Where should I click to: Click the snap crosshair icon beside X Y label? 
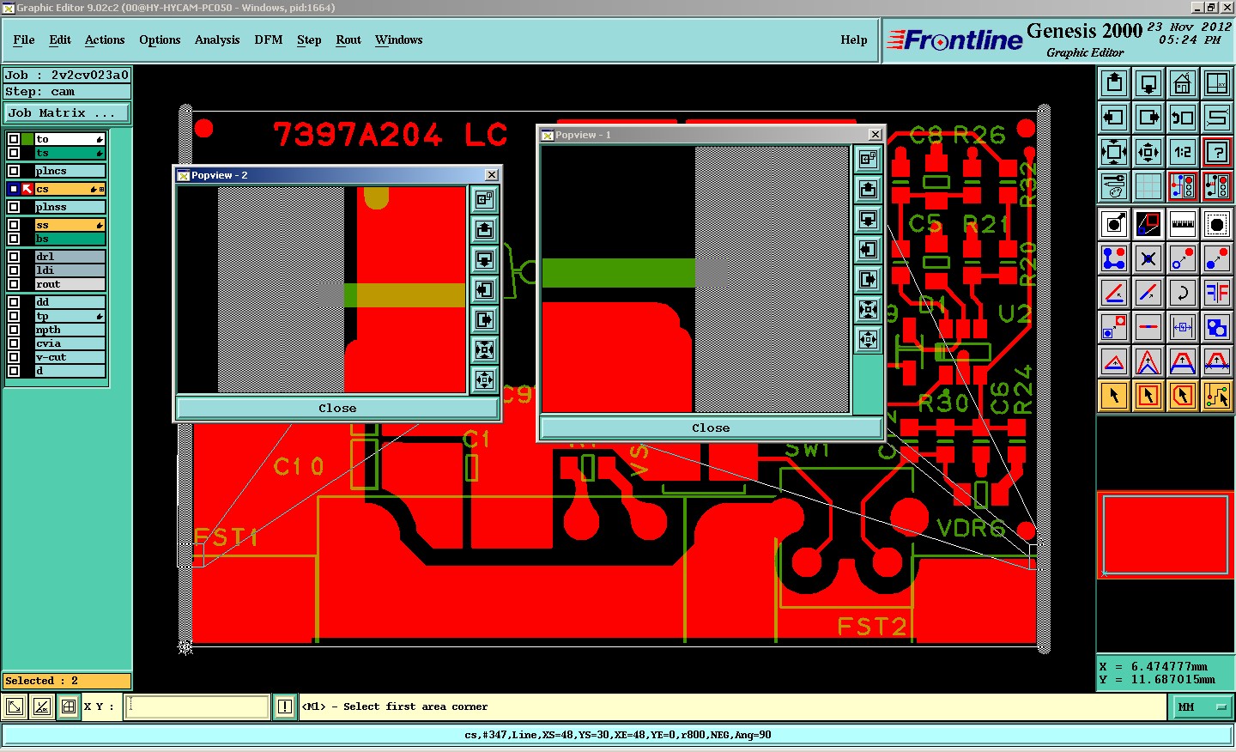click(x=70, y=707)
